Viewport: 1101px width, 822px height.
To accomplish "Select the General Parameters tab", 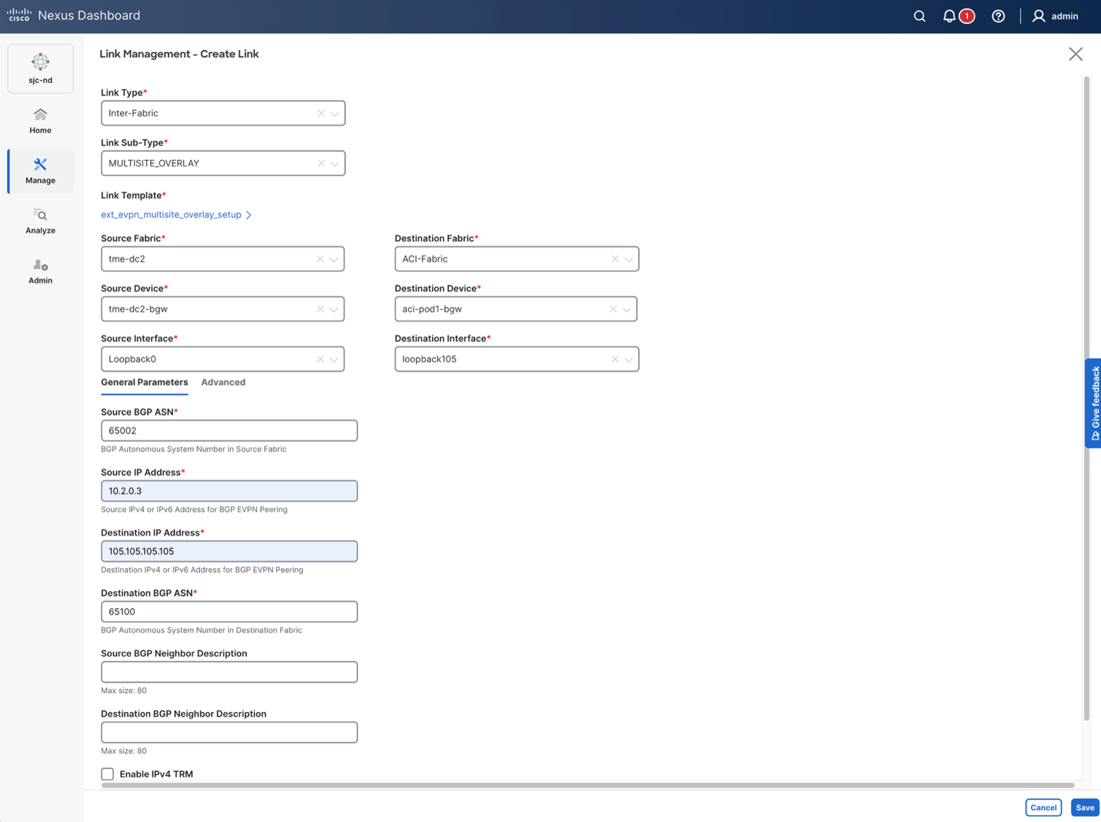I will (x=144, y=383).
